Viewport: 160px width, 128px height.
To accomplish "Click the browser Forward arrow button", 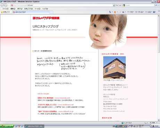I will [x=6, y=5].
